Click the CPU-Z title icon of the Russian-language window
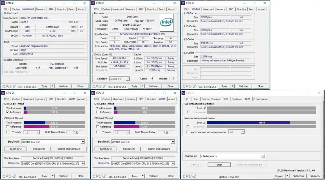Screen dimensions: 325x180 183,93
